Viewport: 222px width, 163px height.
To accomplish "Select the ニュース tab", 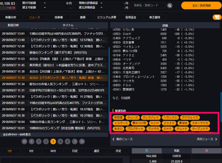I will coord(35,17).
